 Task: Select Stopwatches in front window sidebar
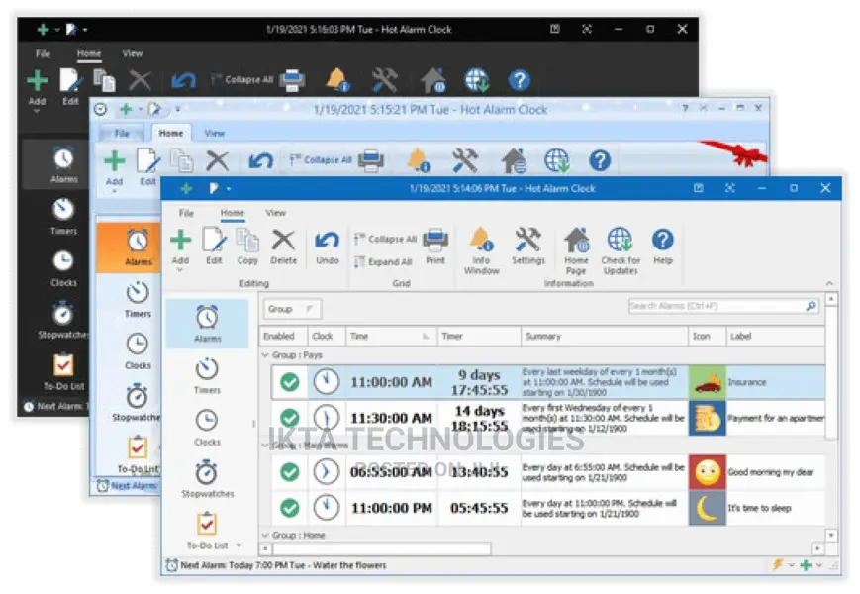(207, 479)
